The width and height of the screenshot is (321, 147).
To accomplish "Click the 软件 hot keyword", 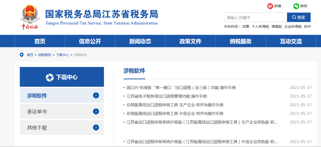I will (x=308, y=26).
